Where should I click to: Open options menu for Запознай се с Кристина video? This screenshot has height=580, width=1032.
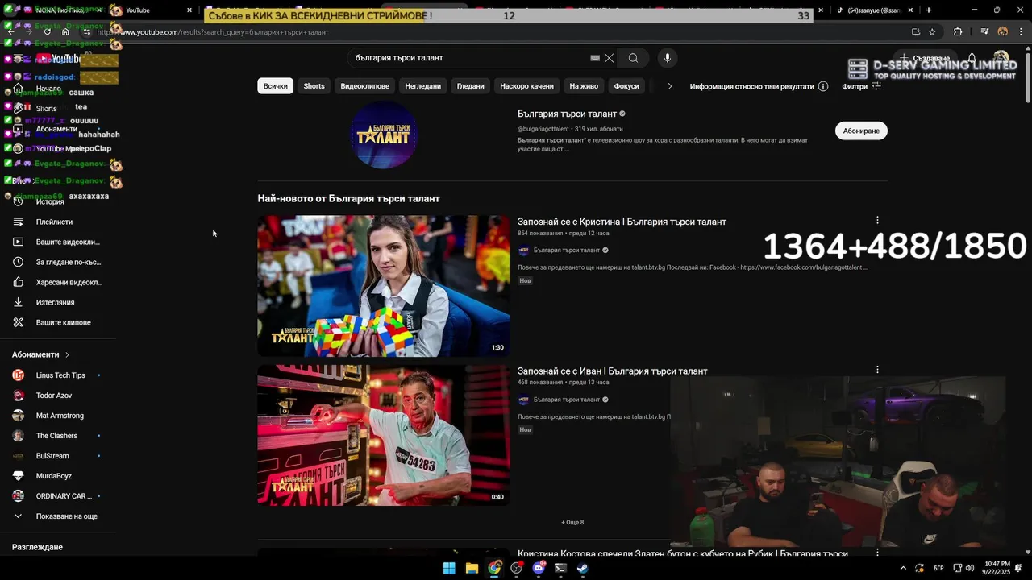pyautogui.click(x=877, y=220)
